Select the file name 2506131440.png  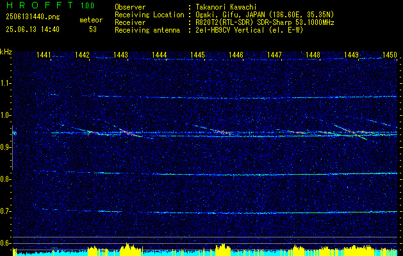click(x=33, y=17)
